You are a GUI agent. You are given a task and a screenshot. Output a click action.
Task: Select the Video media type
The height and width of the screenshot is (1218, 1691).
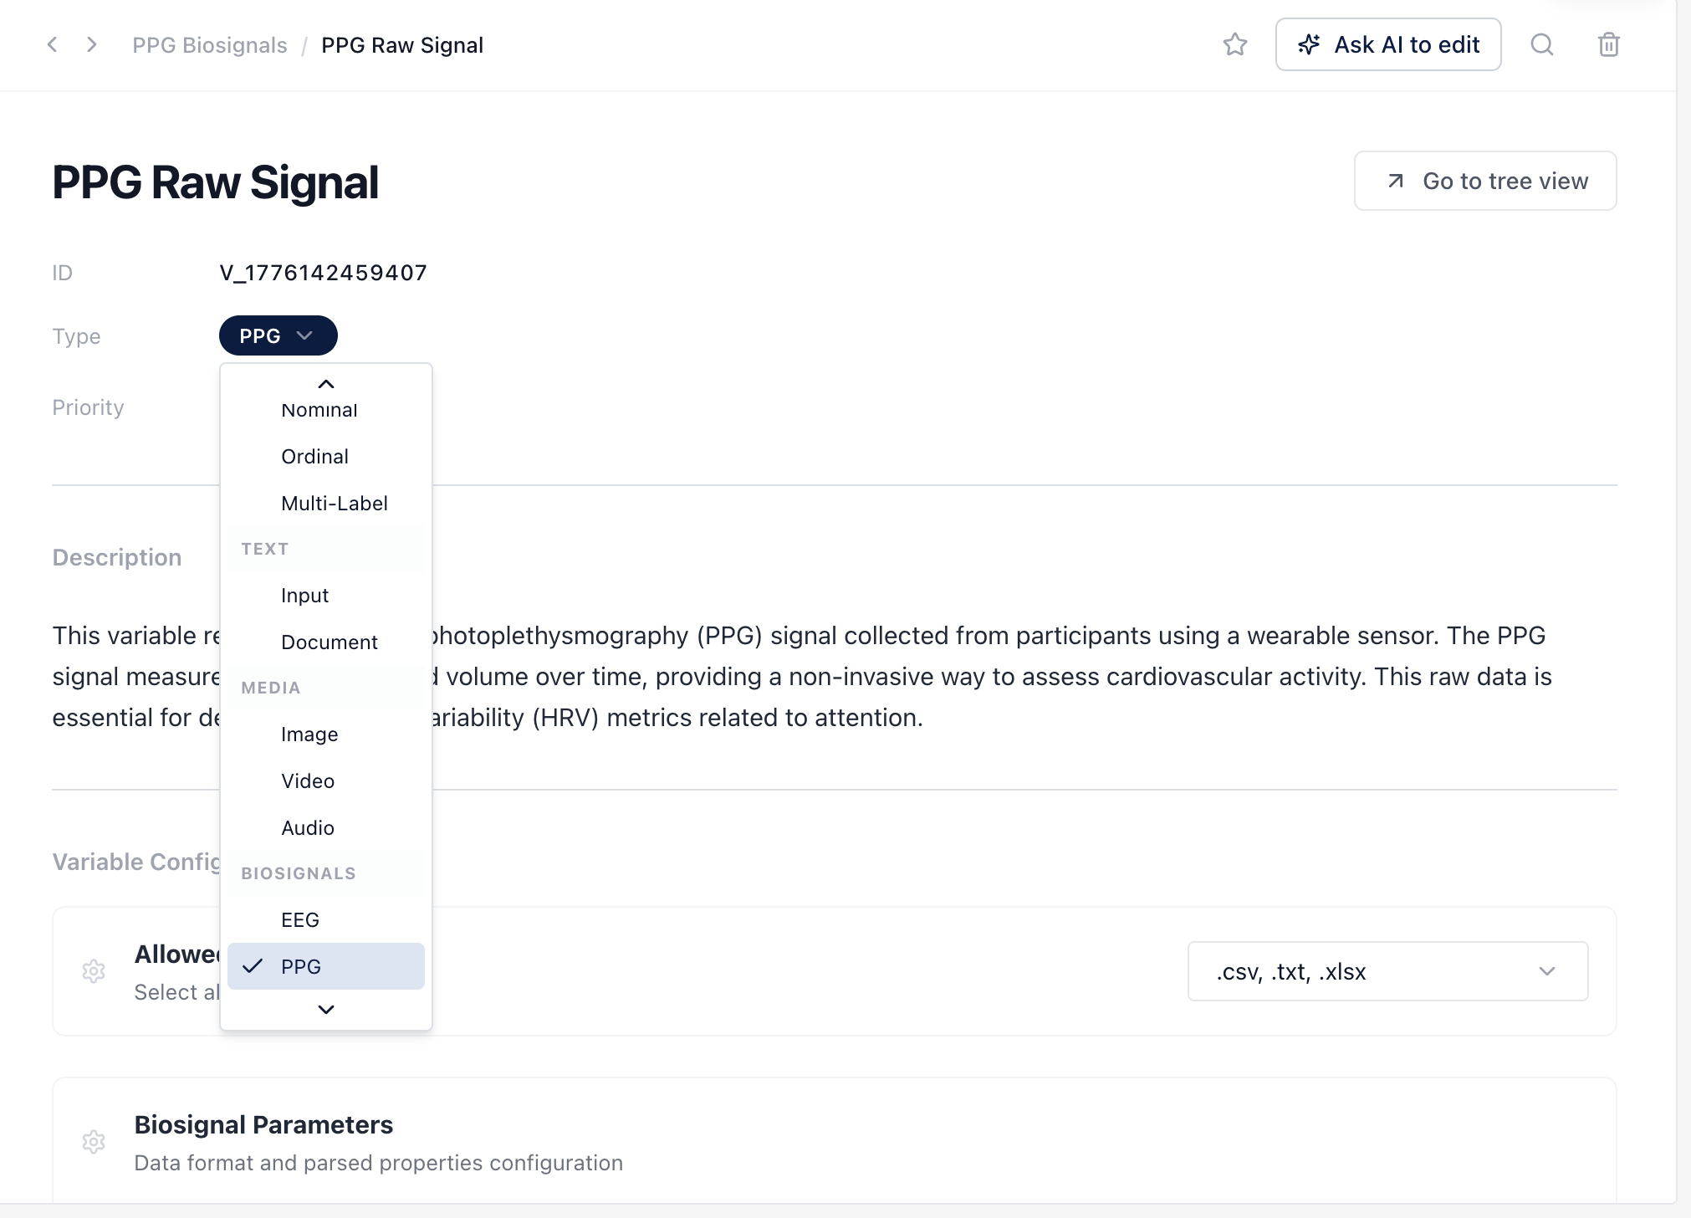(x=308, y=781)
